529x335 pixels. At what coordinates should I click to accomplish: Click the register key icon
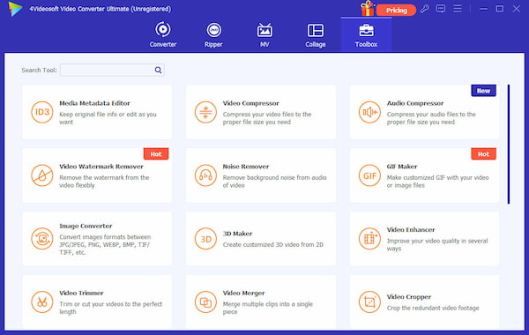pos(425,9)
